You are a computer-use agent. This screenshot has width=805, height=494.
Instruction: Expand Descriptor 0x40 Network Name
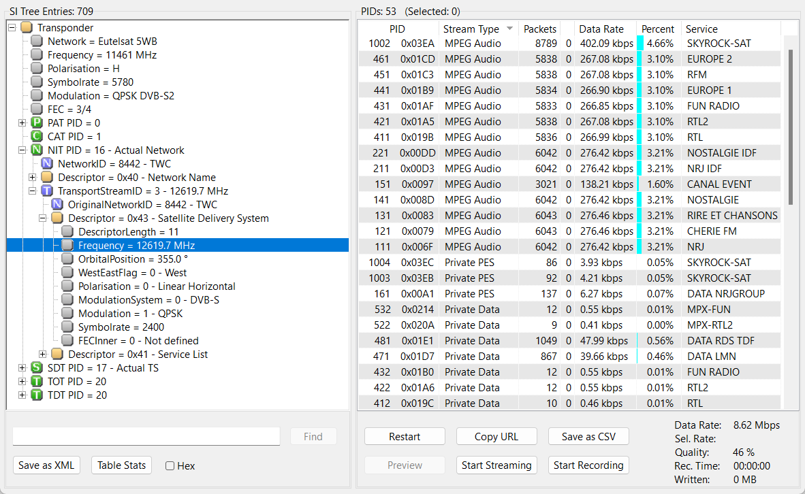pos(32,178)
